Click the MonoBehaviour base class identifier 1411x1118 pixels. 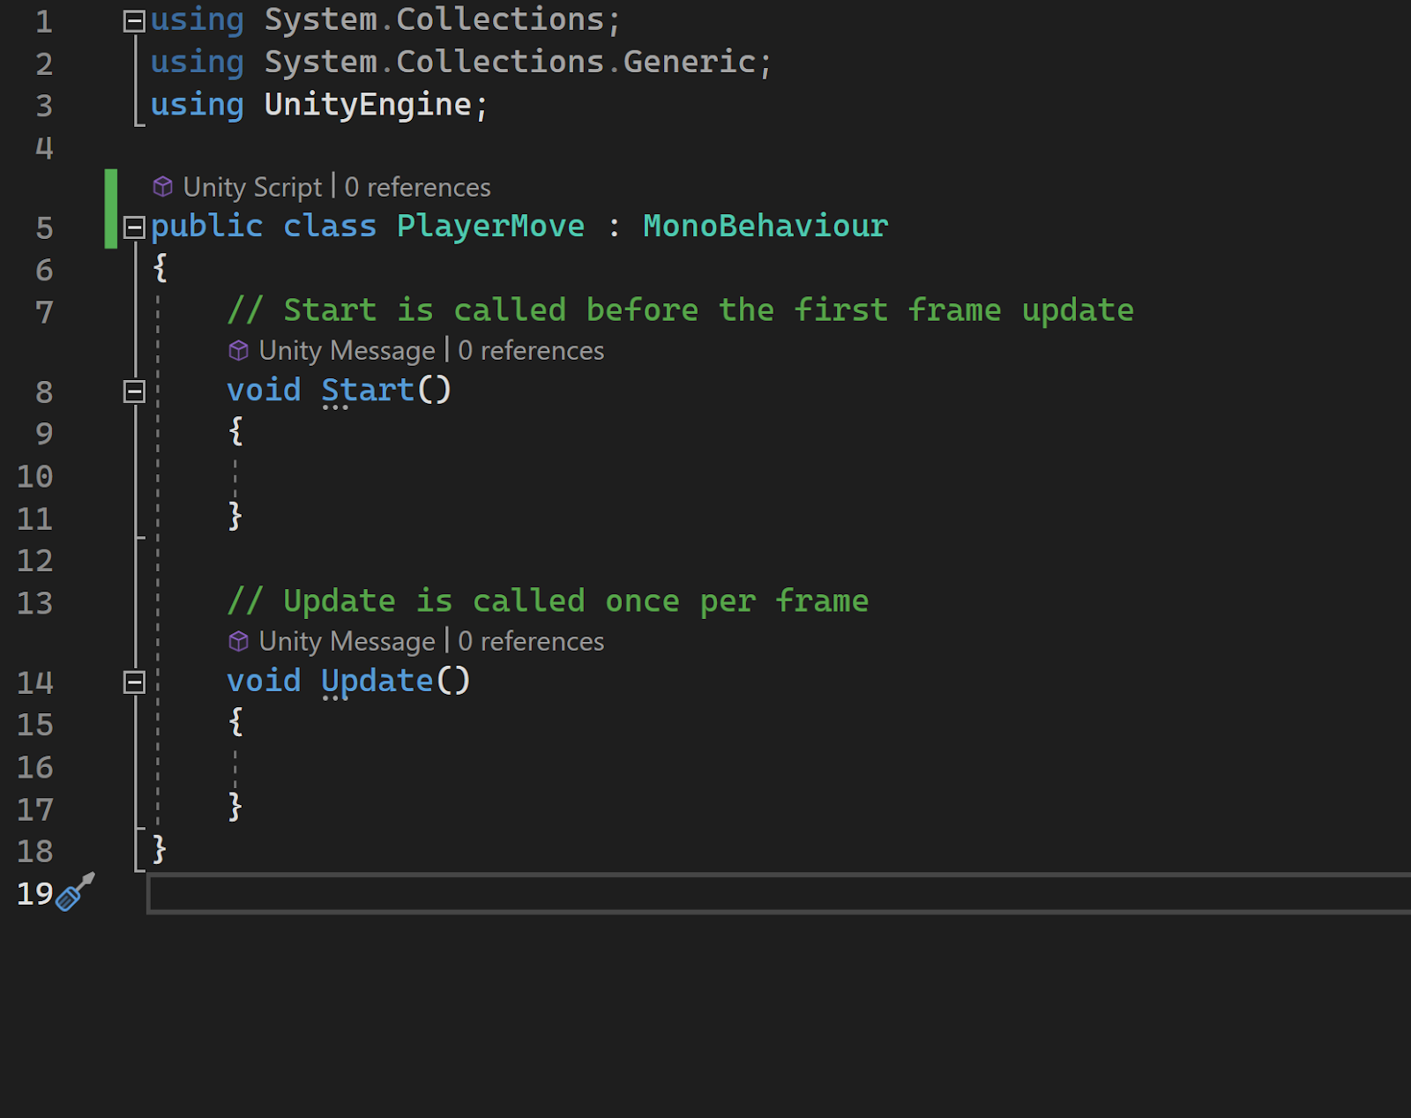(x=765, y=226)
